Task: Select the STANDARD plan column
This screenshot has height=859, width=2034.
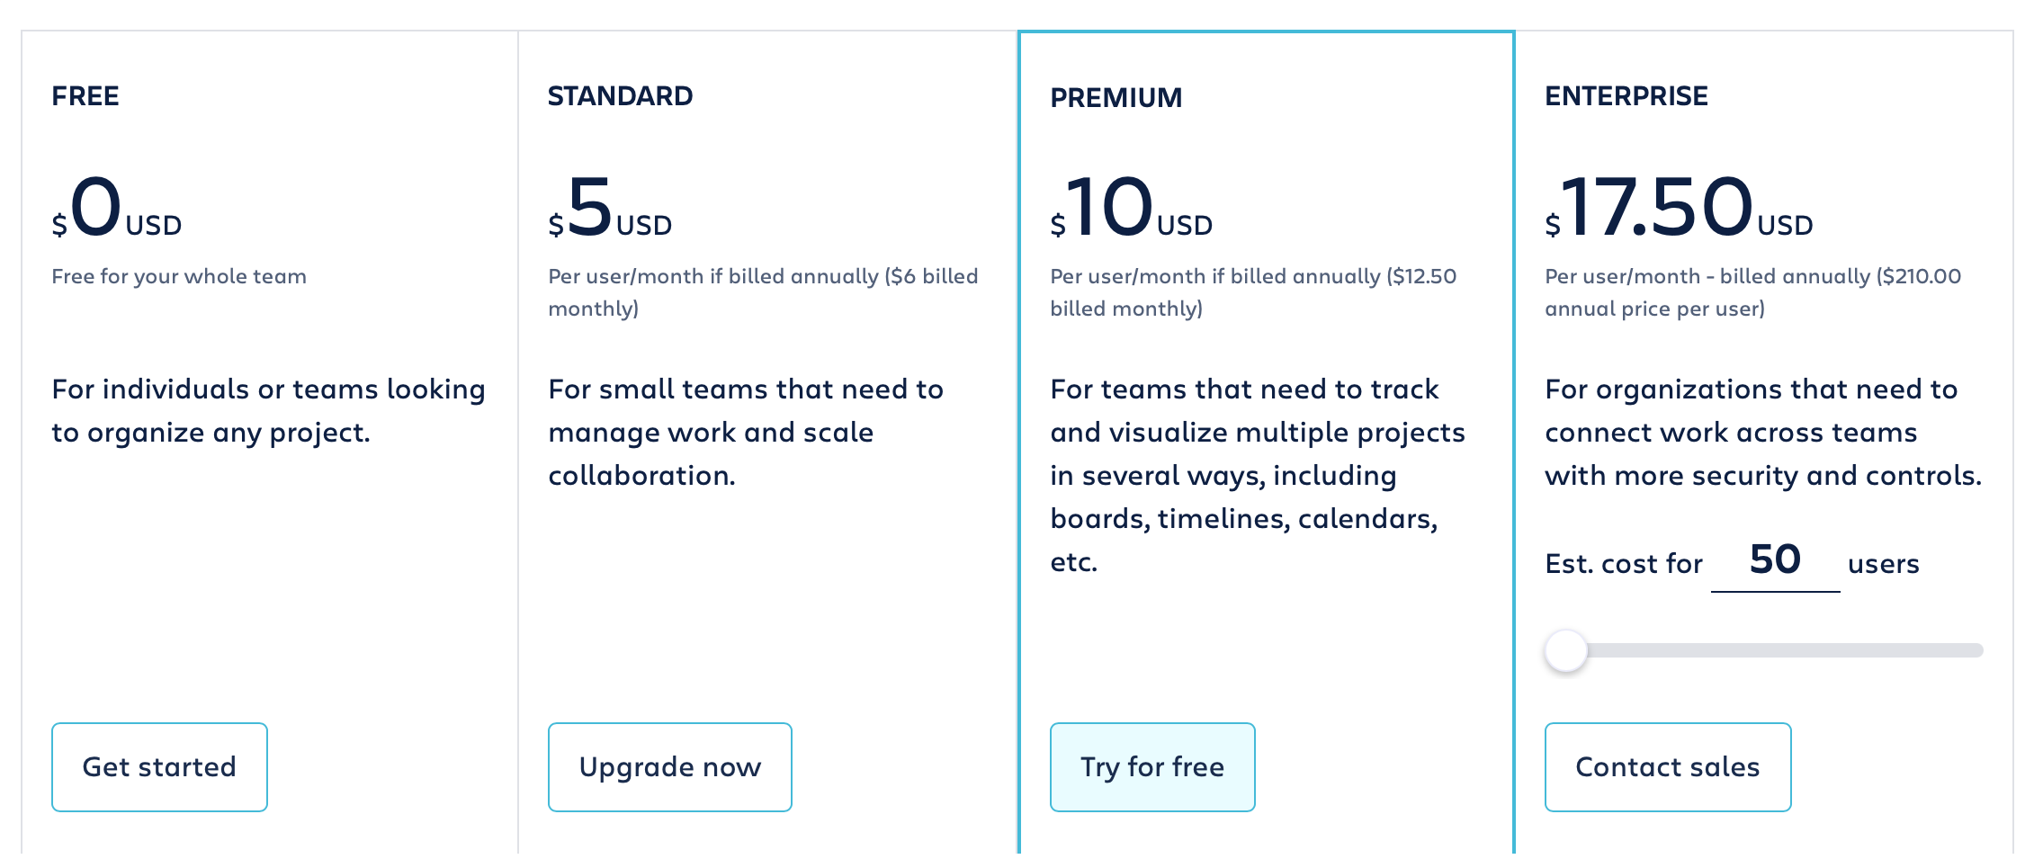Action: click(x=621, y=95)
